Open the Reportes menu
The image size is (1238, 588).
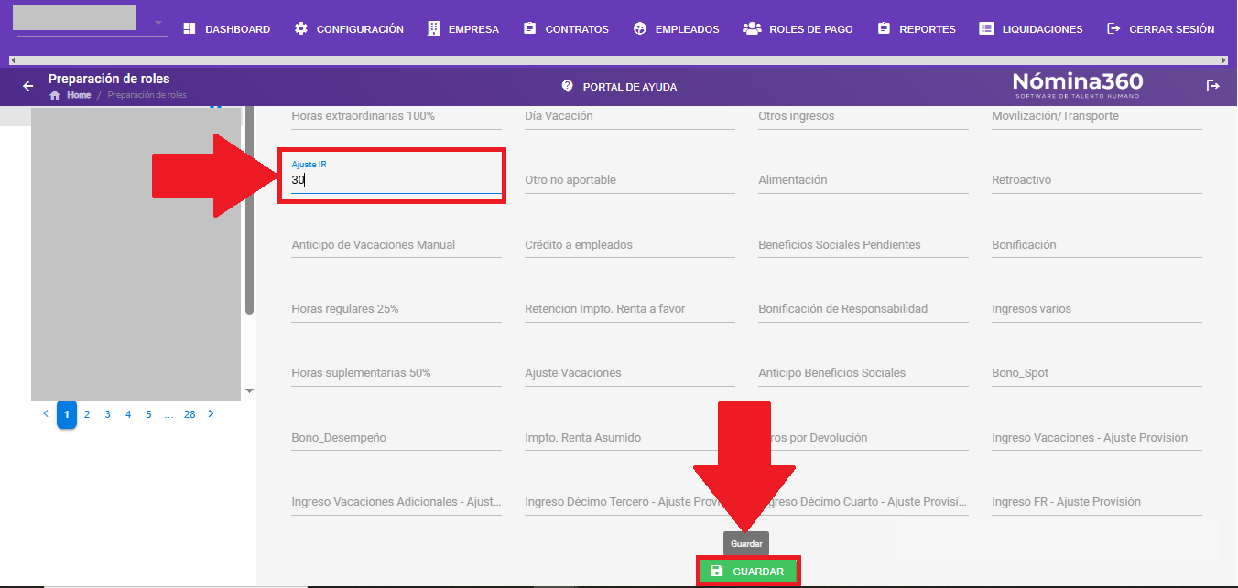tap(917, 29)
